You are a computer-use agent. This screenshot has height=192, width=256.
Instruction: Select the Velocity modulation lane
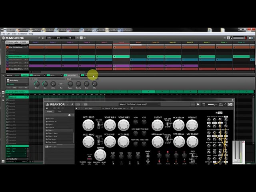point(17,146)
